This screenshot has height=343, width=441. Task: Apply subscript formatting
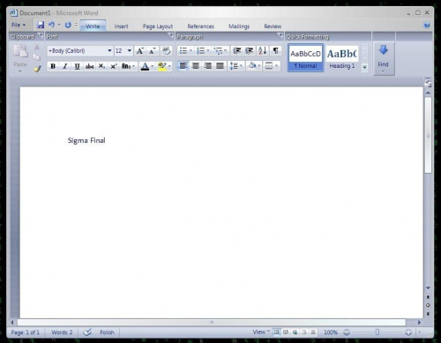[x=101, y=66]
